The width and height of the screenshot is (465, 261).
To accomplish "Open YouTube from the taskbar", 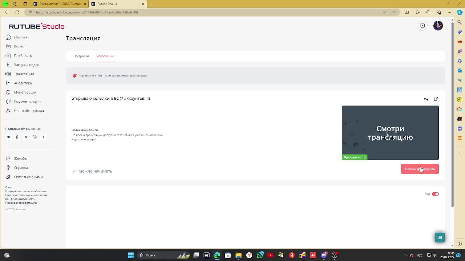I will (270, 255).
